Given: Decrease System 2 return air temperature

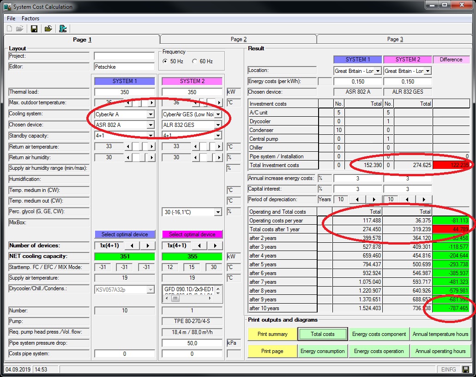Looking at the screenshot, I should (x=195, y=147).
